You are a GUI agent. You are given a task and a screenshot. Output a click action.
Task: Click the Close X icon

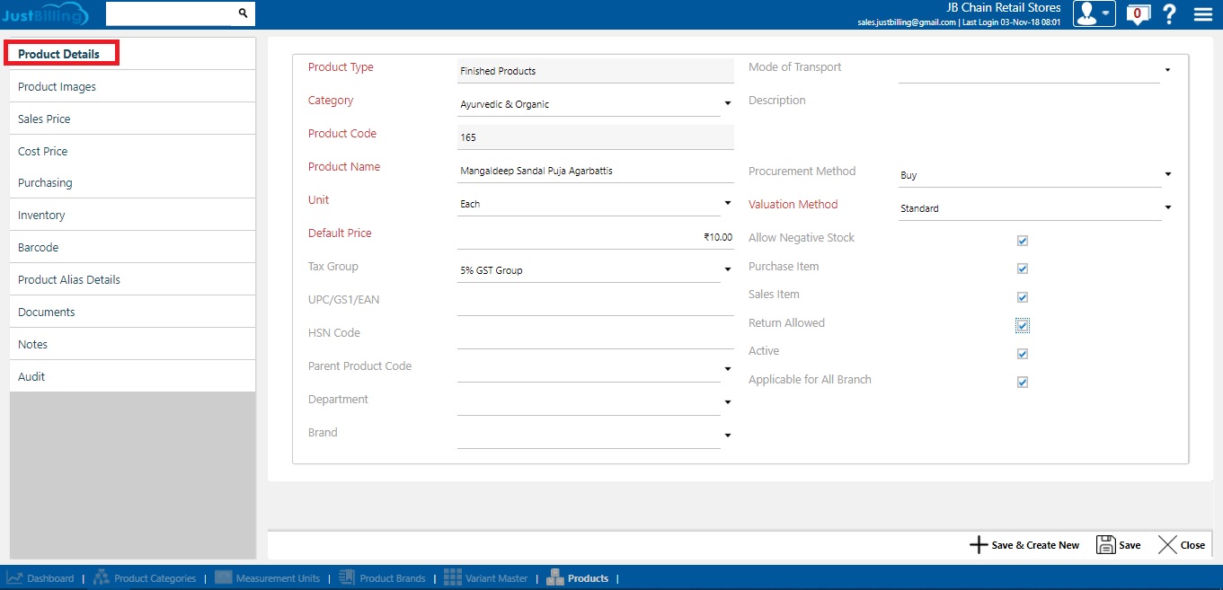1167,545
